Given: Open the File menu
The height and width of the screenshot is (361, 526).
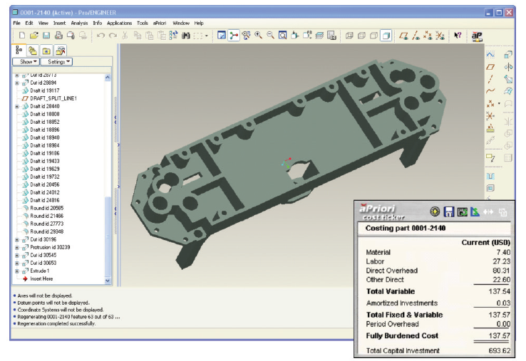Looking at the screenshot, I should click(16, 23).
